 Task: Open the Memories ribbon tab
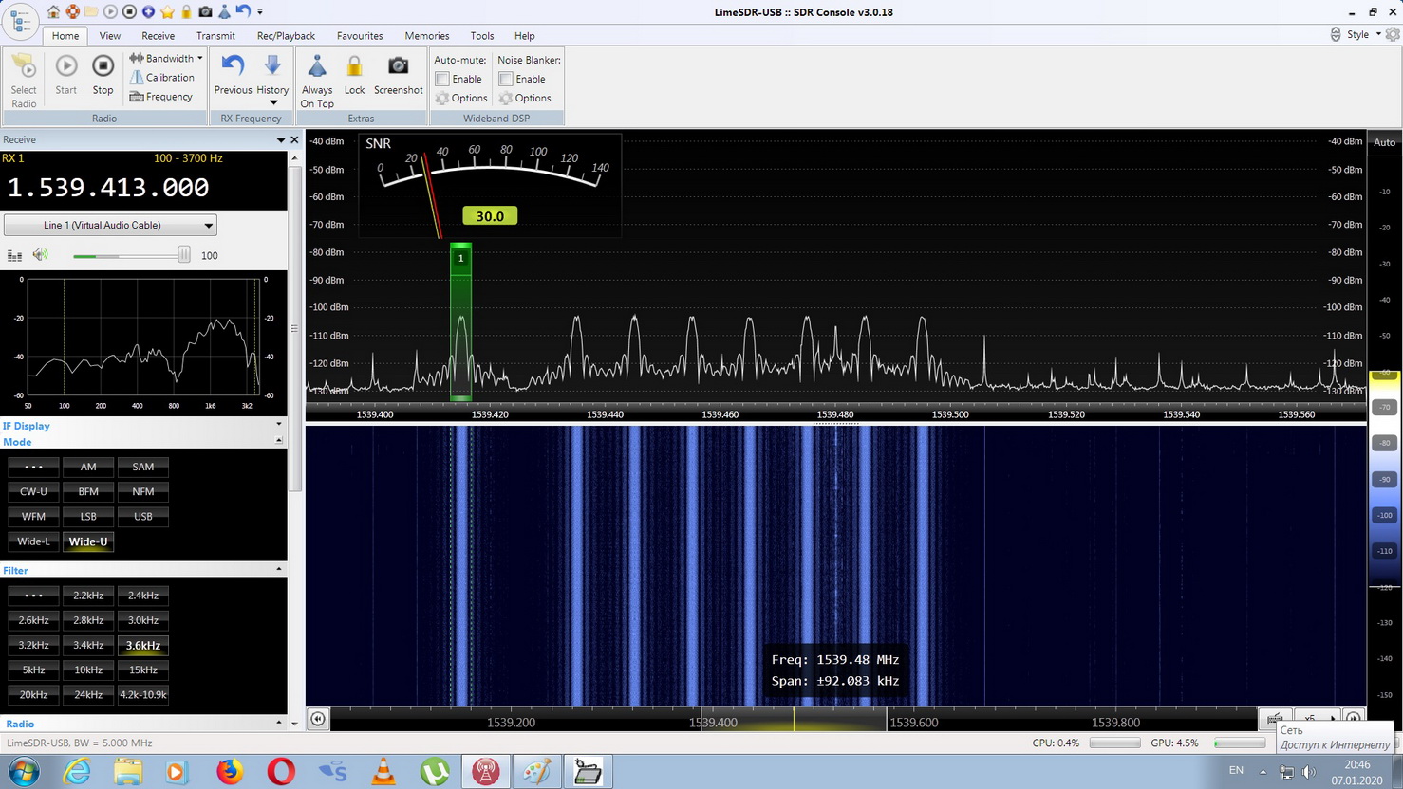click(x=427, y=36)
